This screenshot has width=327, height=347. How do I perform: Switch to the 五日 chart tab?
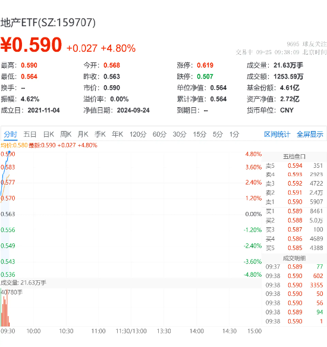click(30, 135)
